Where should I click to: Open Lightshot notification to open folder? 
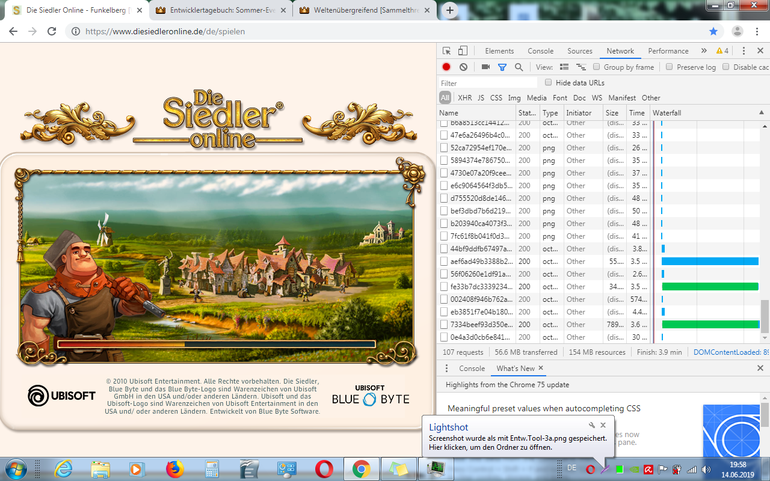click(x=517, y=443)
